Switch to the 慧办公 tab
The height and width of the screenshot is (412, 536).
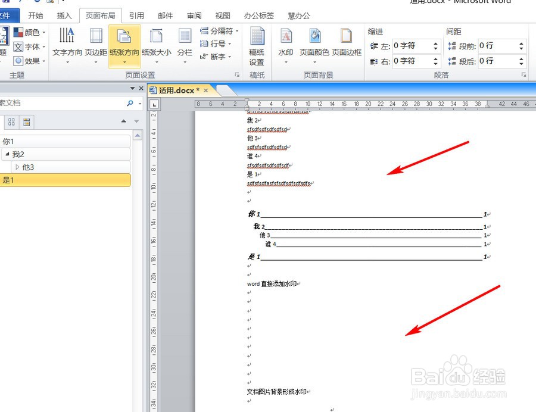[x=299, y=15]
